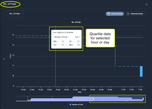Click the blue Number of Pods legend dot
This screenshot has height=109, width=152.
pyautogui.click(x=70, y=104)
